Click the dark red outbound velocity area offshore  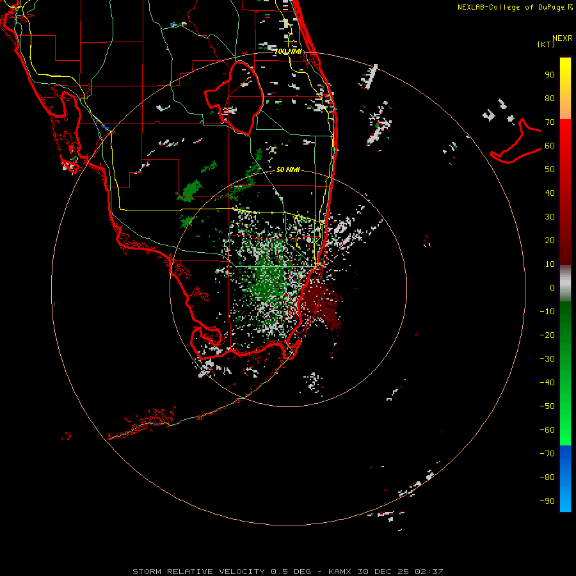[x=321, y=301]
